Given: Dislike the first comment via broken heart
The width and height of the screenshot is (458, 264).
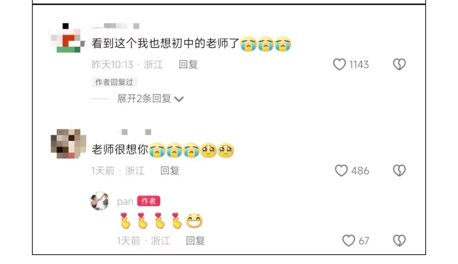Looking at the screenshot, I should coord(399,65).
